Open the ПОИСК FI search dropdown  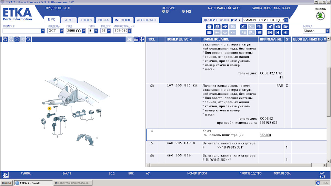point(43,31)
